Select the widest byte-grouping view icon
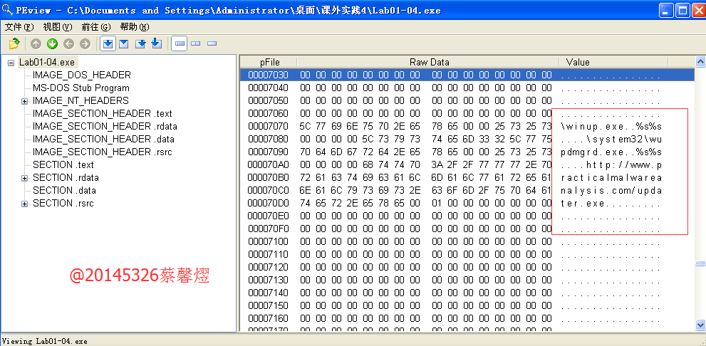This screenshot has width=706, height=346. point(180,44)
